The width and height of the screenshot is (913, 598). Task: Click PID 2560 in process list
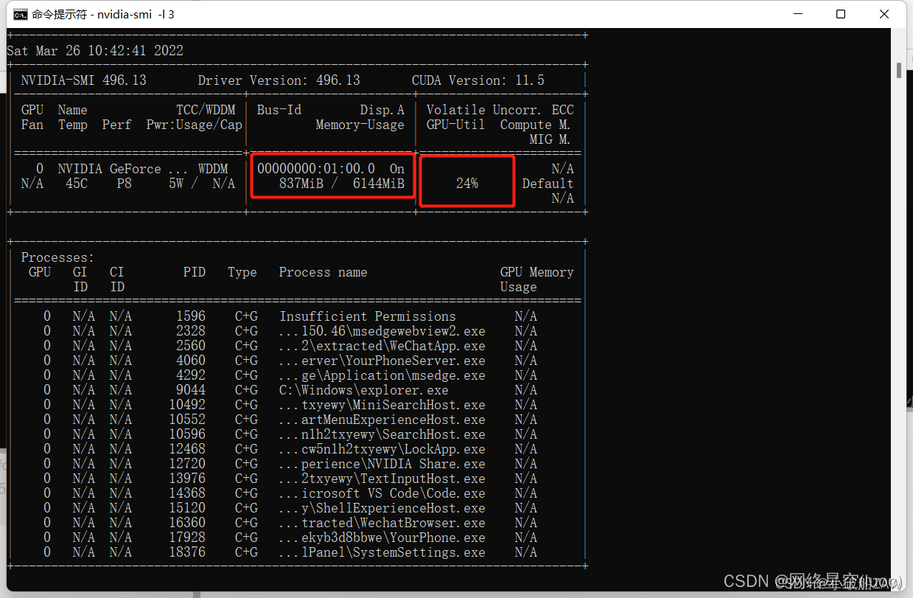point(191,346)
